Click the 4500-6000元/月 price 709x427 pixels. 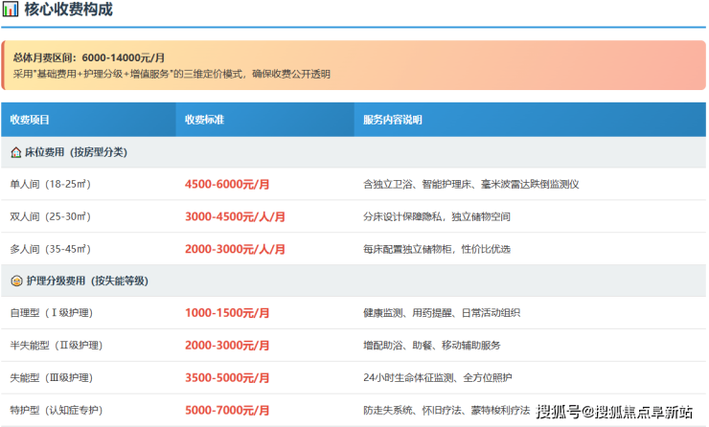[x=228, y=184]
